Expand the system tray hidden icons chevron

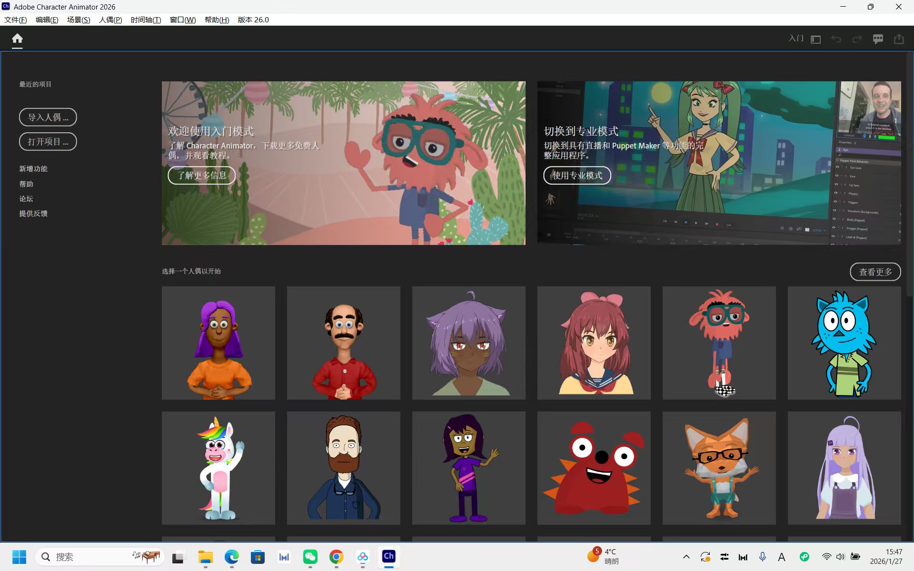tap(686, 556)
